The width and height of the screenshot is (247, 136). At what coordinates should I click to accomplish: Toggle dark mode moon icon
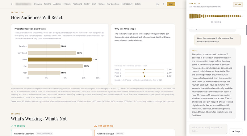pyautogui.click(x=157, y=4)
